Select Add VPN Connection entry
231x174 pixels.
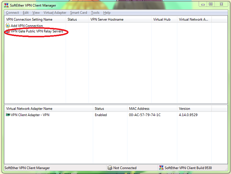point(27,26)
